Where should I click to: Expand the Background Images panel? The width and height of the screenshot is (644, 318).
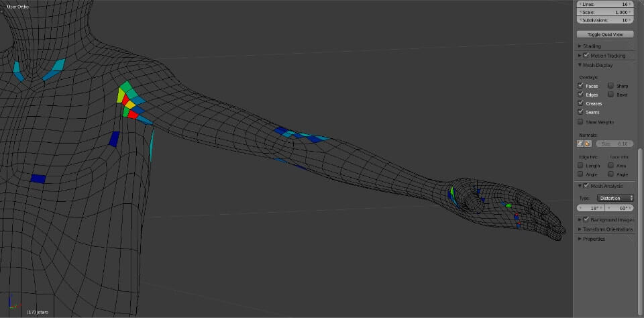tap(580, 219)
